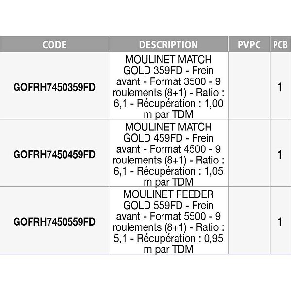
Task: Click the empty PVPC cell for GOFRH7450459FD
Action: pyautogui.click(x=249, y=154)
